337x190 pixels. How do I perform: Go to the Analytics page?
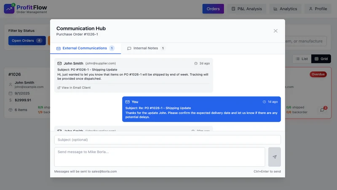285,9
